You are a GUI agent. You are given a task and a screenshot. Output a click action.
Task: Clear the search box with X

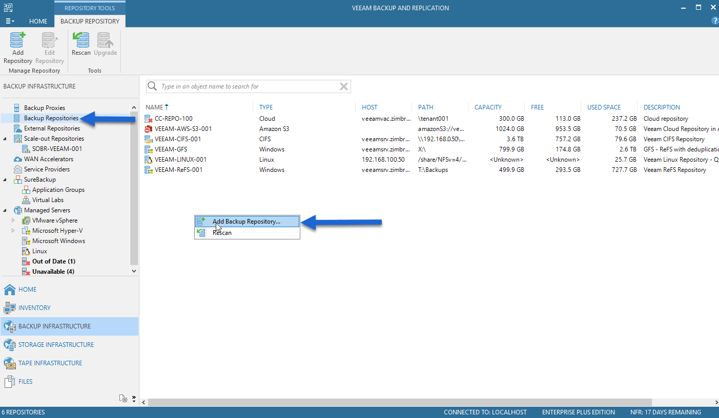coord(344,86)
